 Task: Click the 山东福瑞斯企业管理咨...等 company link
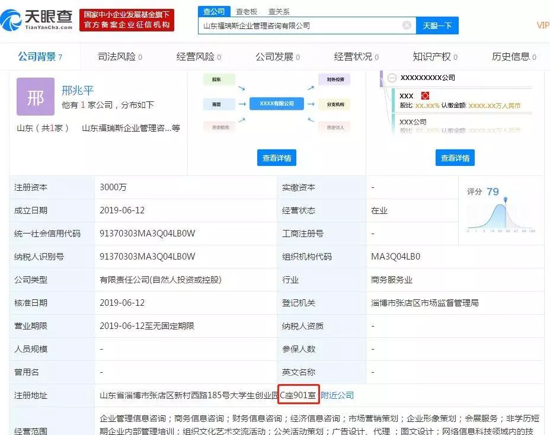131,128
